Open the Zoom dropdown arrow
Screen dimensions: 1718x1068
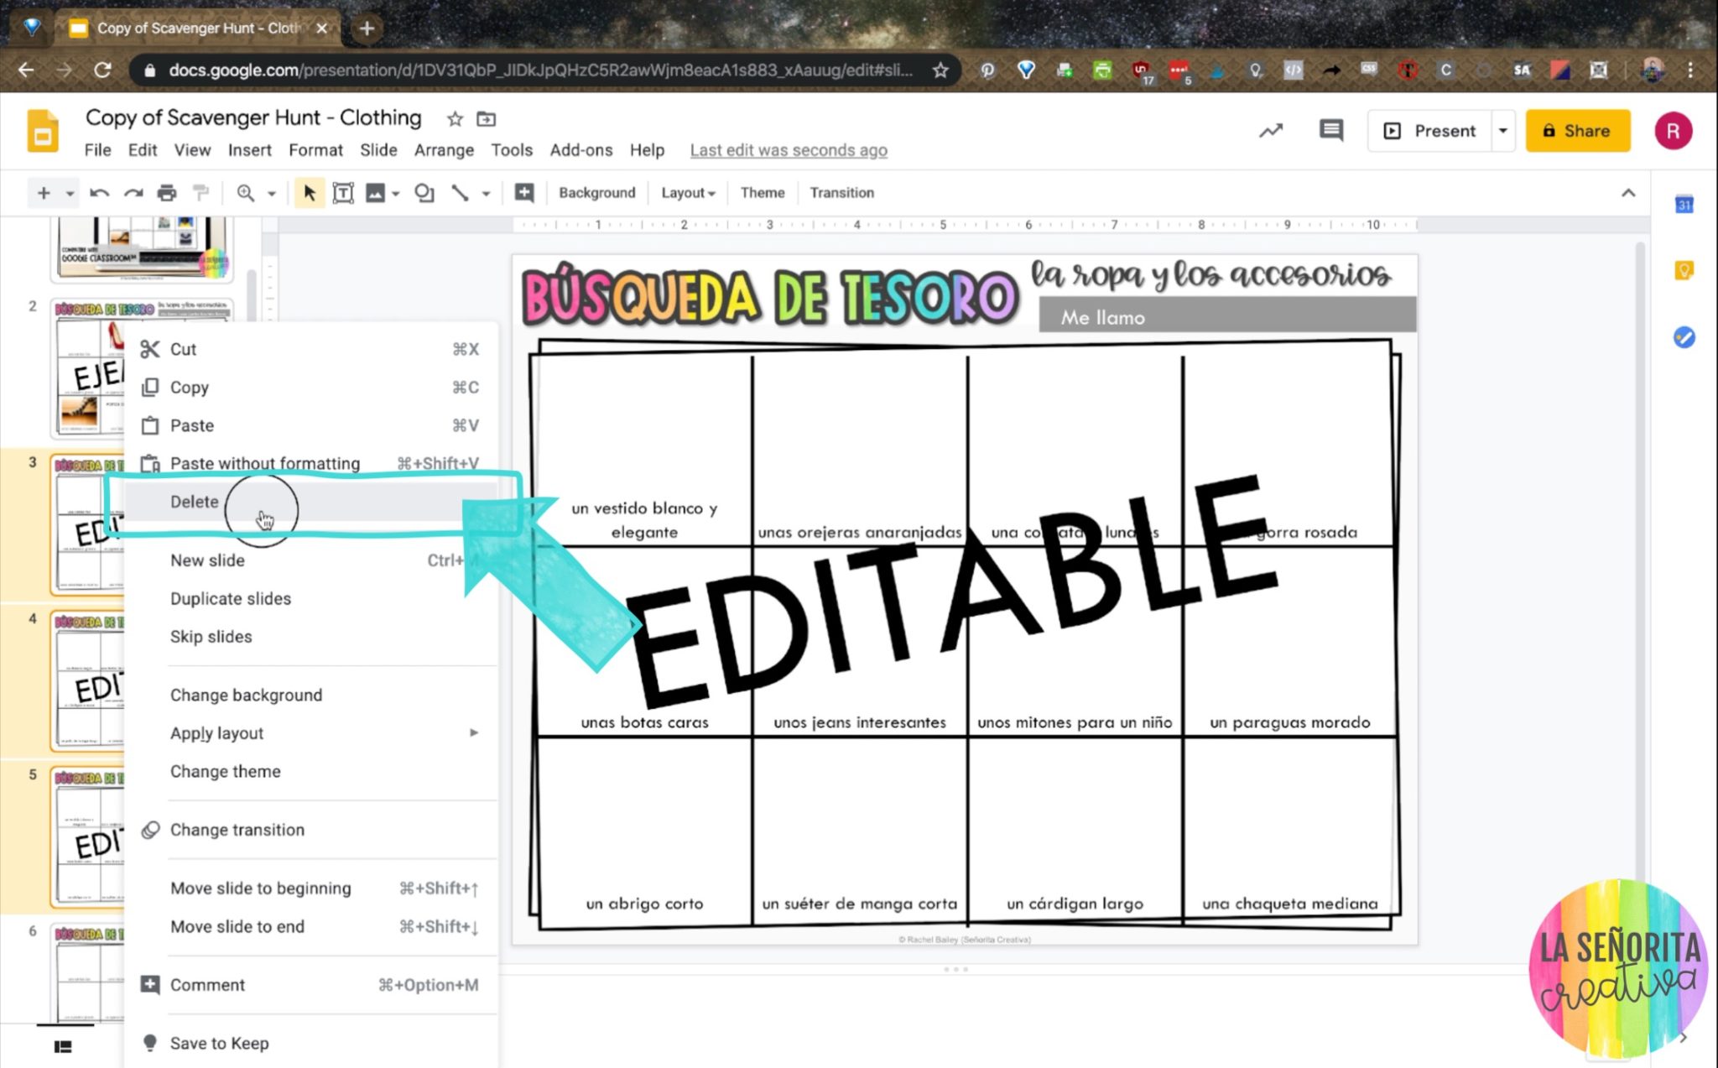270,192
